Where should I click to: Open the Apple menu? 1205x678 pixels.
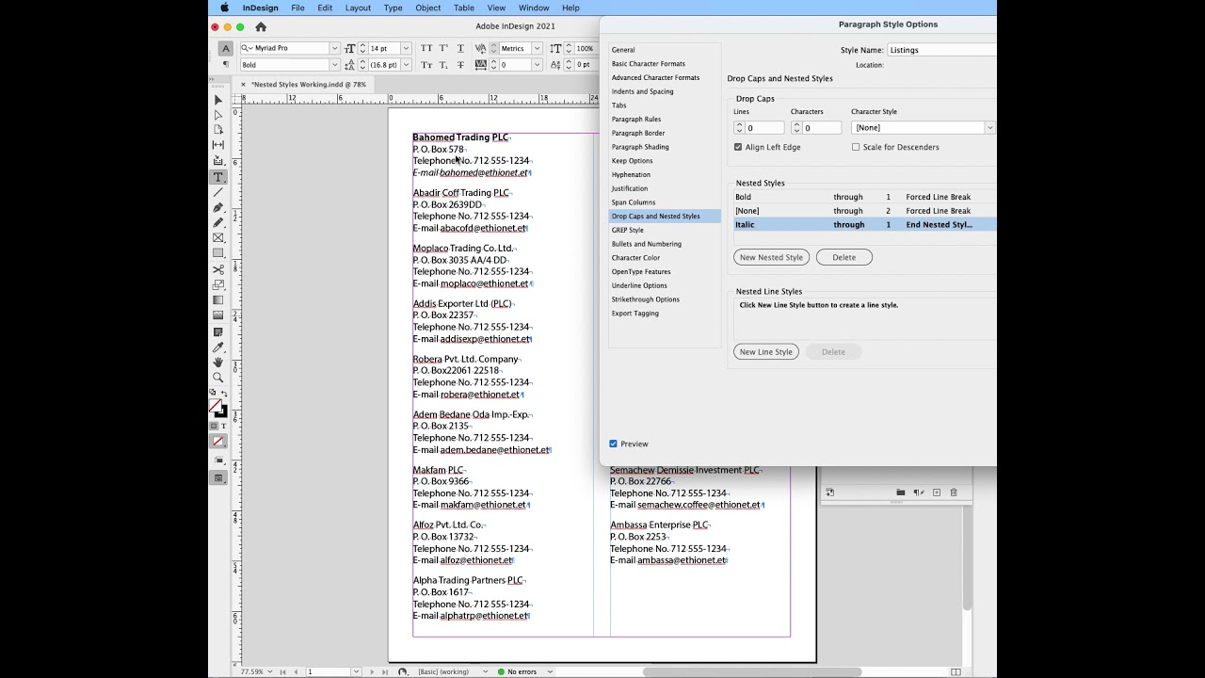coord(224,8)
